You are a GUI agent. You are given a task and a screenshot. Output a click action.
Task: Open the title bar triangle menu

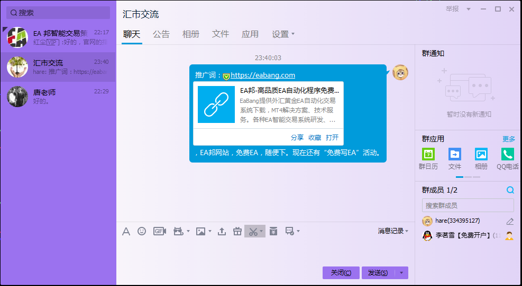coord(469,9)
